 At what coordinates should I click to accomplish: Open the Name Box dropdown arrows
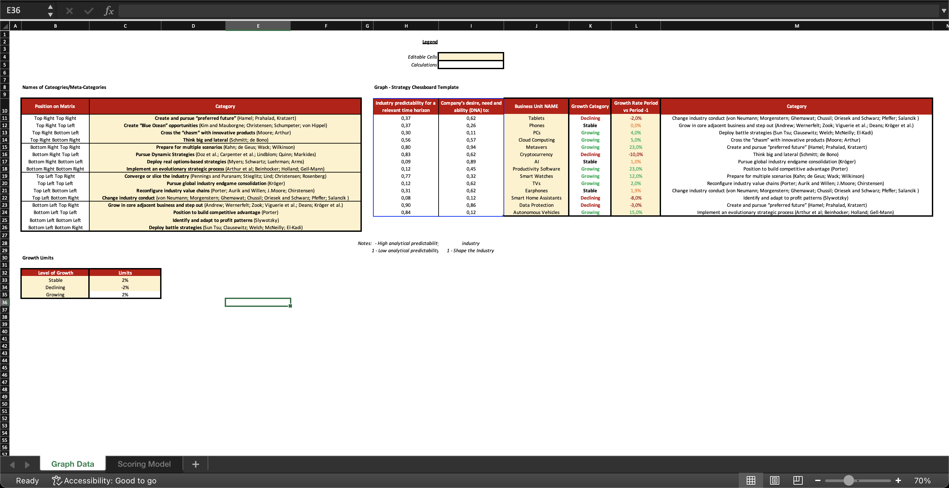pyautogui.click(x=50, y=11)
